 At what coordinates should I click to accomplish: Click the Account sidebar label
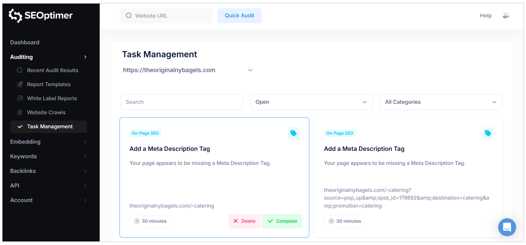pos(21,200)
